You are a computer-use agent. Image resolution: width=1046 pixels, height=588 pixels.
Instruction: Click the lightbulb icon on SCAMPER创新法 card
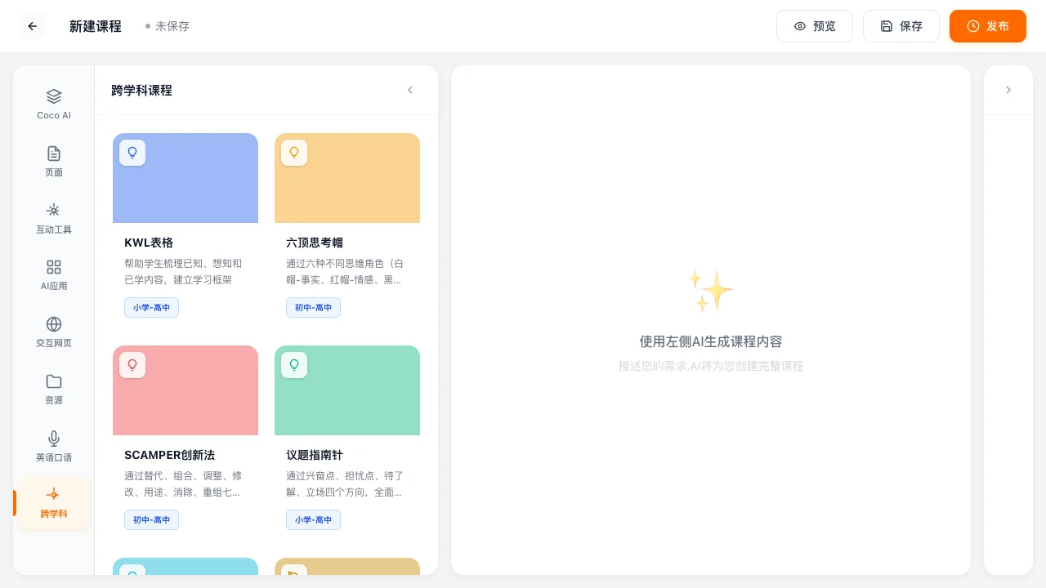(132, 365)
